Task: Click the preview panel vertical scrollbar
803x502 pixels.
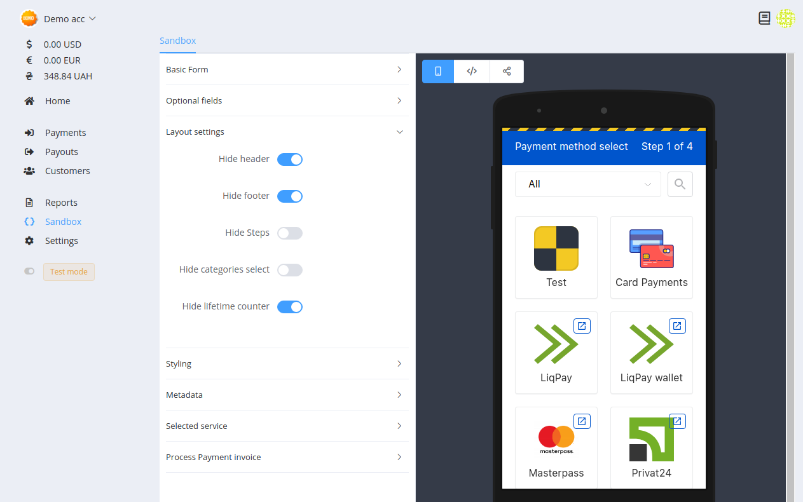Action: (790, 278)
